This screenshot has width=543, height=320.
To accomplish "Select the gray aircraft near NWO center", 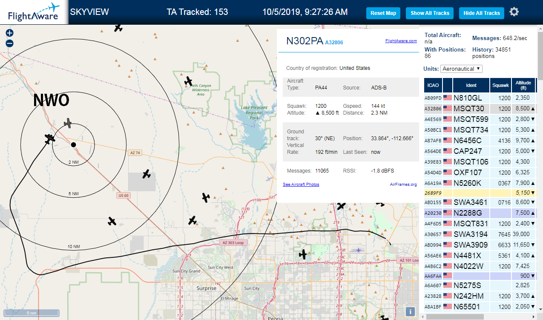I will point(68,123).
